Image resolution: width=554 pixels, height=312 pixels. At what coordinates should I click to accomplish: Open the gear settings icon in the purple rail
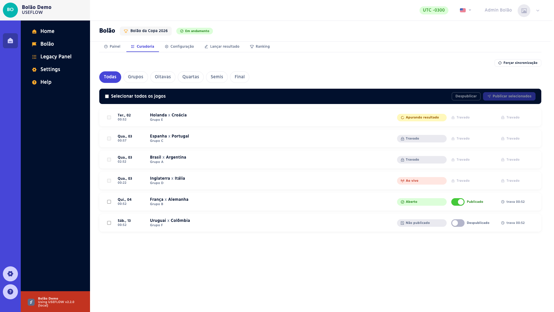[x=10, y=274]
